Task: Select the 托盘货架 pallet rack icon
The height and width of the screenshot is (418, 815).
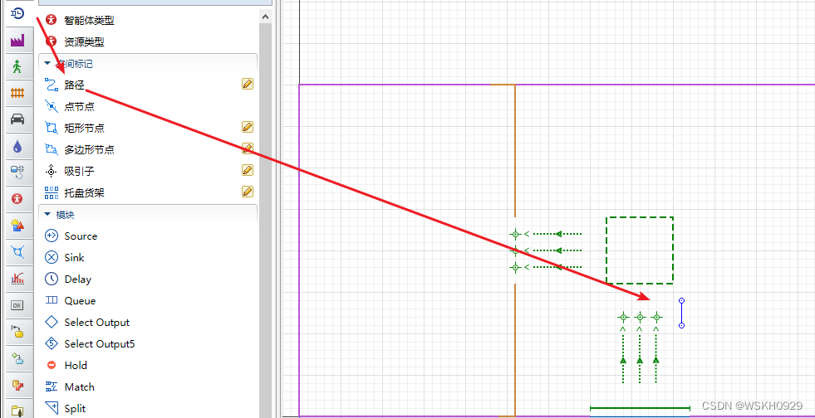Action: pos(52,192)
